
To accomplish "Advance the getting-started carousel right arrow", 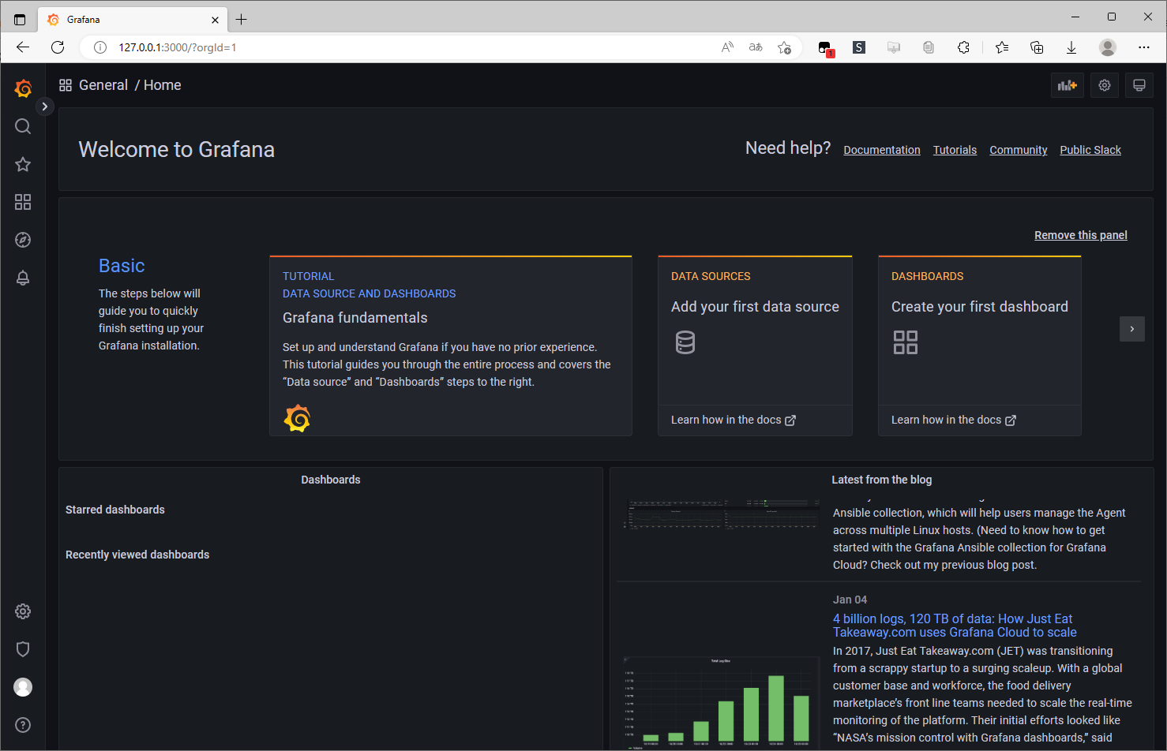I will (x=1131, y=329).
